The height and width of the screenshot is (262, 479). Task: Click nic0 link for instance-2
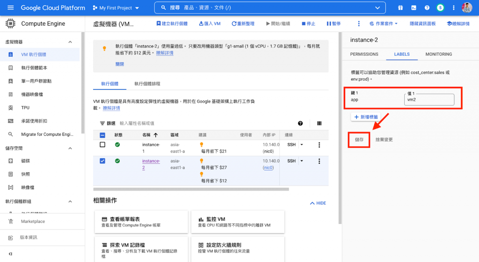tap(268, 168)
